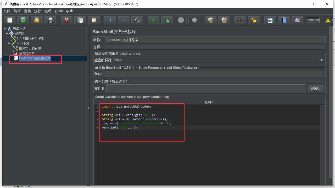Select 测试计划 in the tree

[x=19, y=28]
